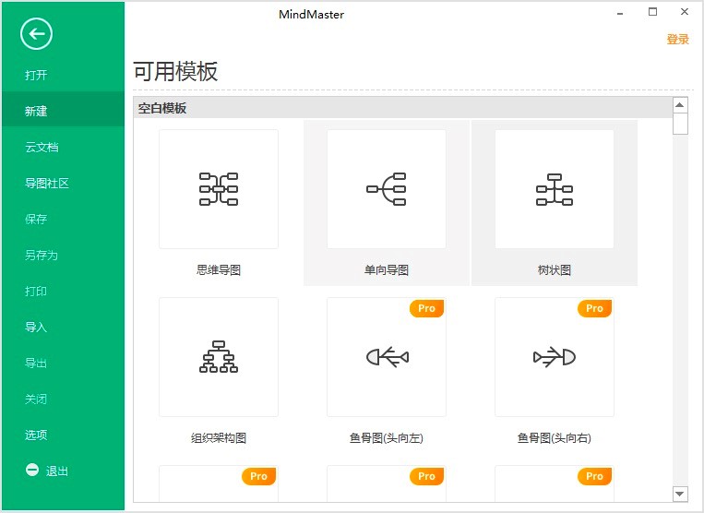Click the 空白模板 section header
The width and height of the screenshot is (704, 513).
tap(402, 108)
